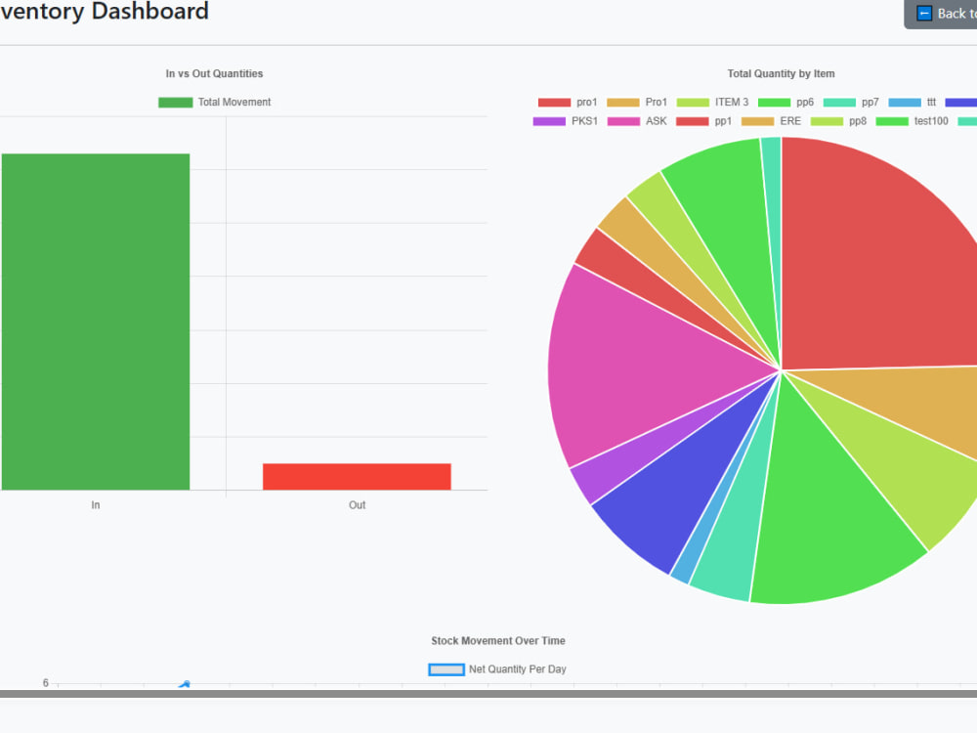Click the red Out bar
This screenshot has width=977, height=733.
[x=357, y=476]
